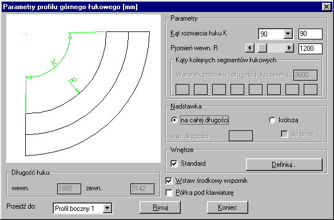Image resolution: width=334 pixels, height=220 pixels.
Task: Enable 'Półka pod klawiaturę' checkbox
Action: [169, 193]
